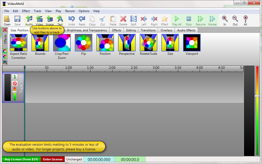Choose the Crop/Pan/Zoom effect

pos(62,47)
